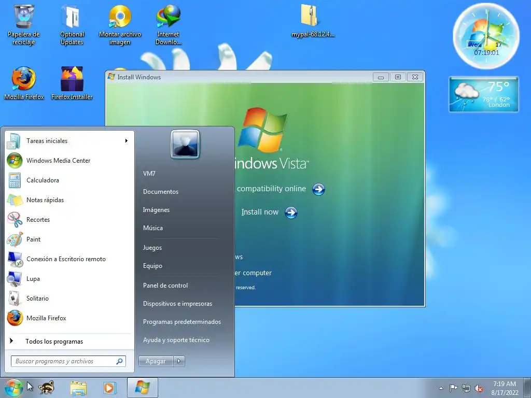Click the network tray icon

466,388
